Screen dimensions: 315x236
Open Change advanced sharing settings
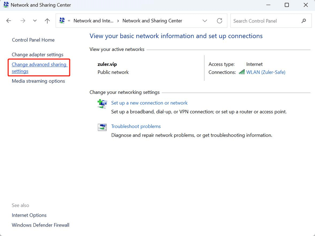click(39, 68)
